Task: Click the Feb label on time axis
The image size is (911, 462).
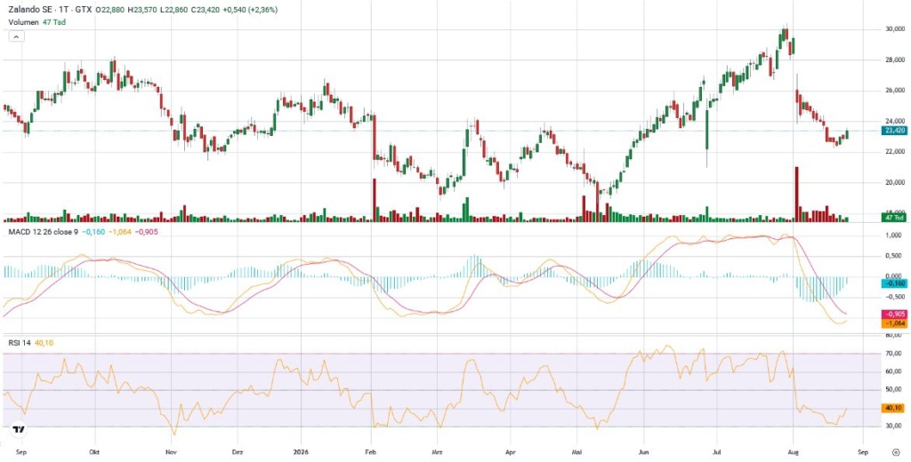Action: [371, 450]
